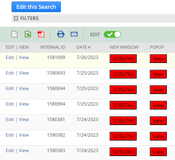The image size is (175, 160).
Task: Open popup View for SO56759
Action: click(158, 136)
